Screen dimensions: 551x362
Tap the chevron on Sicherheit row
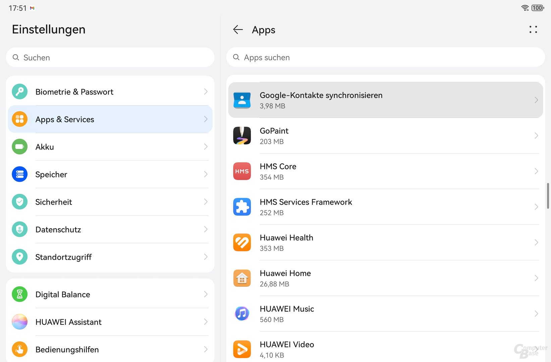(x=206, y=201)
